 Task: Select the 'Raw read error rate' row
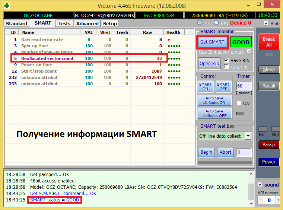pos(99,39)
